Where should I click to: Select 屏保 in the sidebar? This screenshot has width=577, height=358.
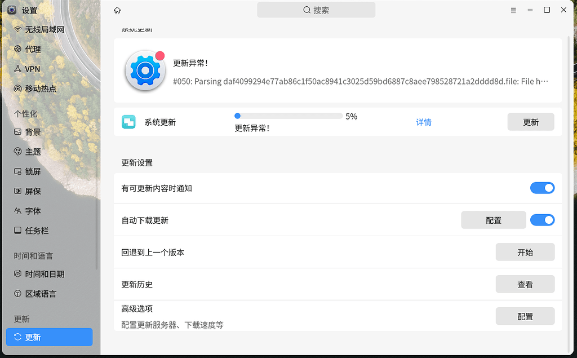pyautogui.click(x=50, y=191)
